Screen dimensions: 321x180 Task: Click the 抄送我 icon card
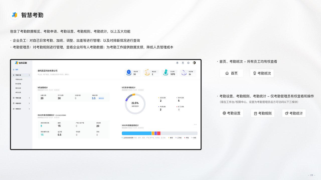click(188, 73)
